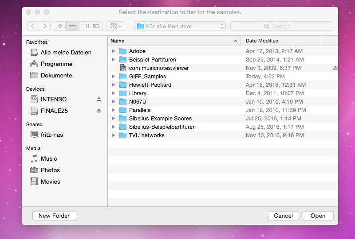Open the Für alle Benutzer location popup
Viewport: 355px width, 239px height.
[180, 26]
